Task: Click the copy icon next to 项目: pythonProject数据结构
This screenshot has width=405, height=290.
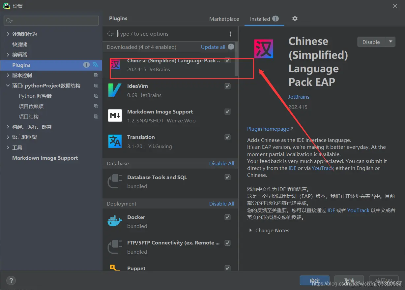Action: [96, 85]
